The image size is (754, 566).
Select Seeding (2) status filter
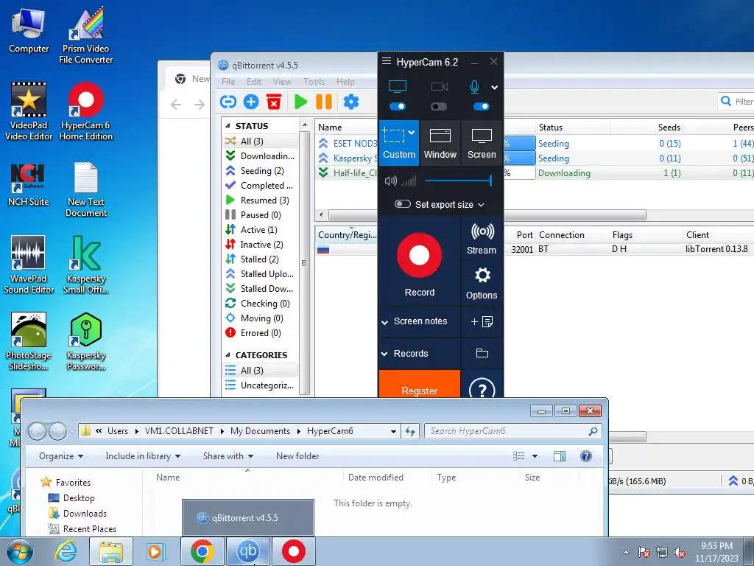tap(261, 171)
